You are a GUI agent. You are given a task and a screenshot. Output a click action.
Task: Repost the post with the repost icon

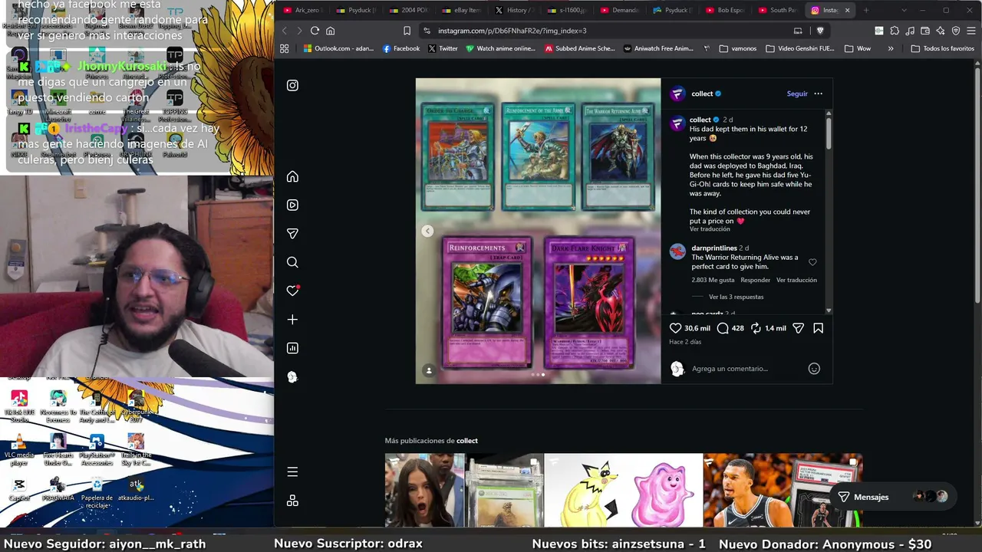(756, 328)
